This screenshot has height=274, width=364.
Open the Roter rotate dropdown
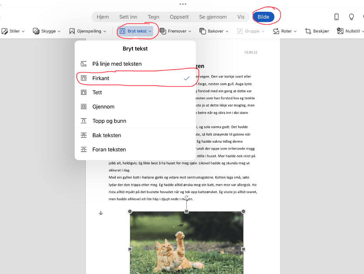click(285, 31)
